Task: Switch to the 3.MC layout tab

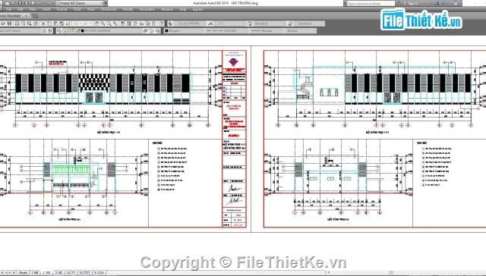Action: [x=59, y=273]
